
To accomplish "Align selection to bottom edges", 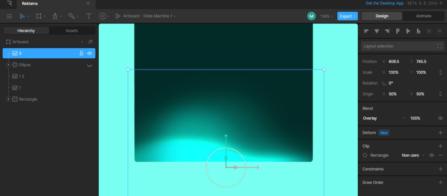I will [419, 31].
